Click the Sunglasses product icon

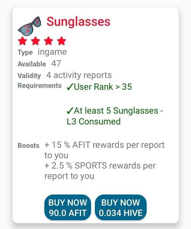coord(29,25)
